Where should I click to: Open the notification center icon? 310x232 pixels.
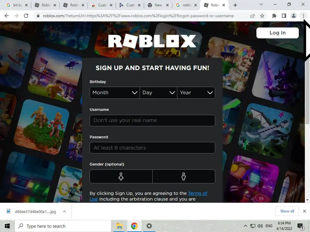point(300,226)
